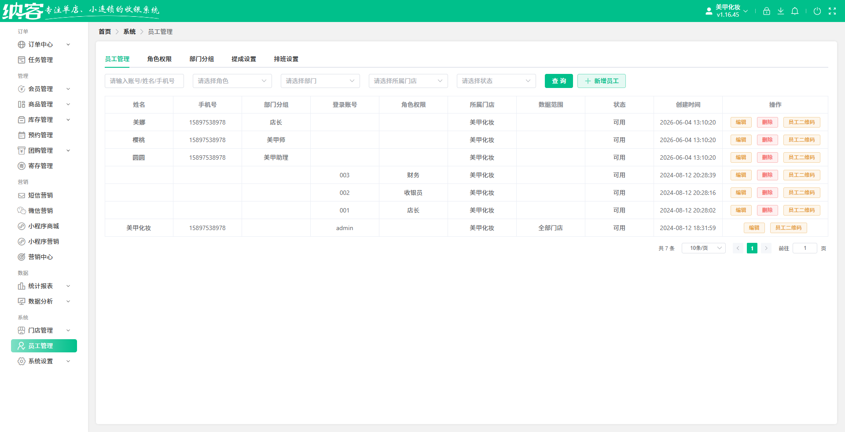Click the 寄存管理 sidebar icon
Image resolution: width=845 pixels, height=432 pixels.
[x=21, y=166]
